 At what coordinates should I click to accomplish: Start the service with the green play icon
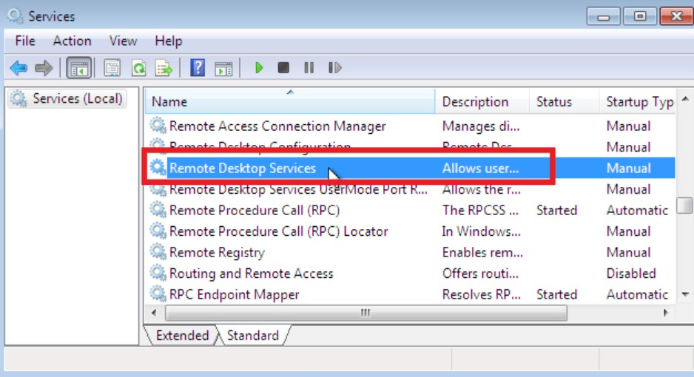pyautogui.click(x=258, y=68)
